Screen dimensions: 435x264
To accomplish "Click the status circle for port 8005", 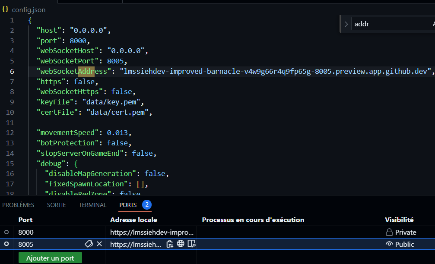I will 6,244.
